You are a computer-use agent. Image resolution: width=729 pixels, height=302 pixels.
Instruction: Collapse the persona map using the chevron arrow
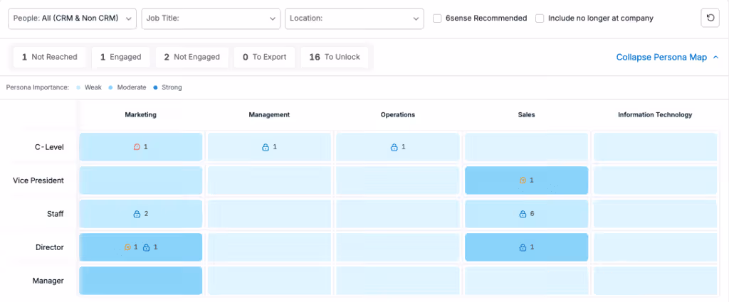point(715,58)
